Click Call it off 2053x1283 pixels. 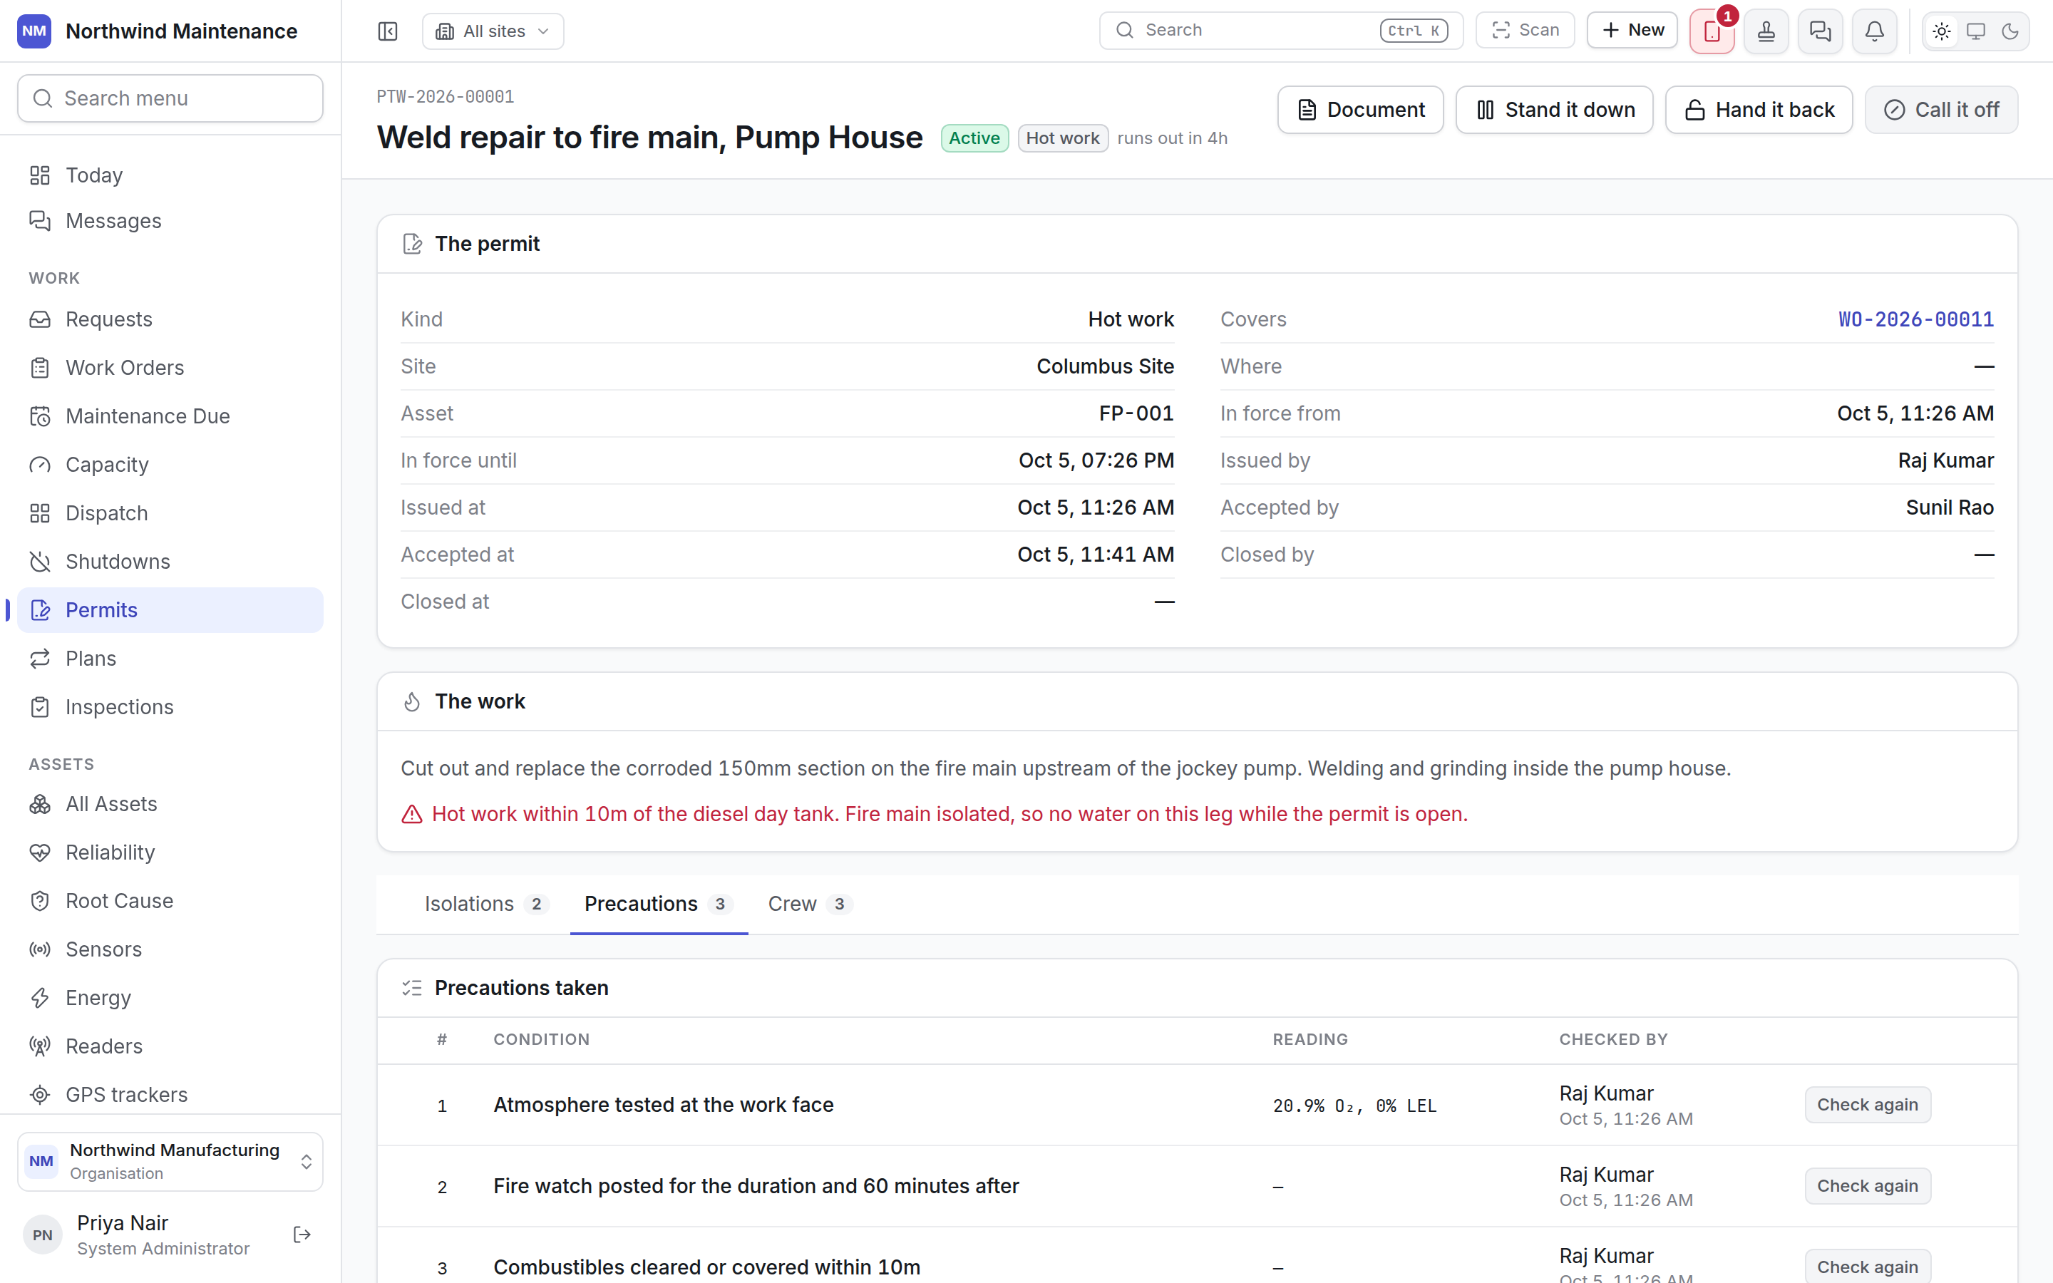pyautogui.click(x=1941, y=110)
